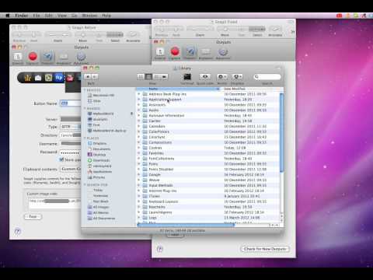
Task: Select the Capture red circle icon in left window
Action: 33,56
